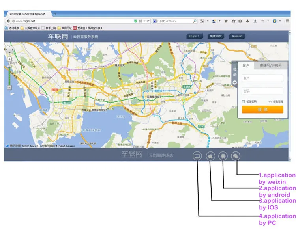Screen dimensions: 296x246
Task: Zoom in the map with plus button
Action: 9,59
